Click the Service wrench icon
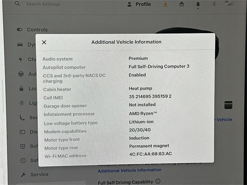This screenshot has height=185, width=247. point(23,175)
